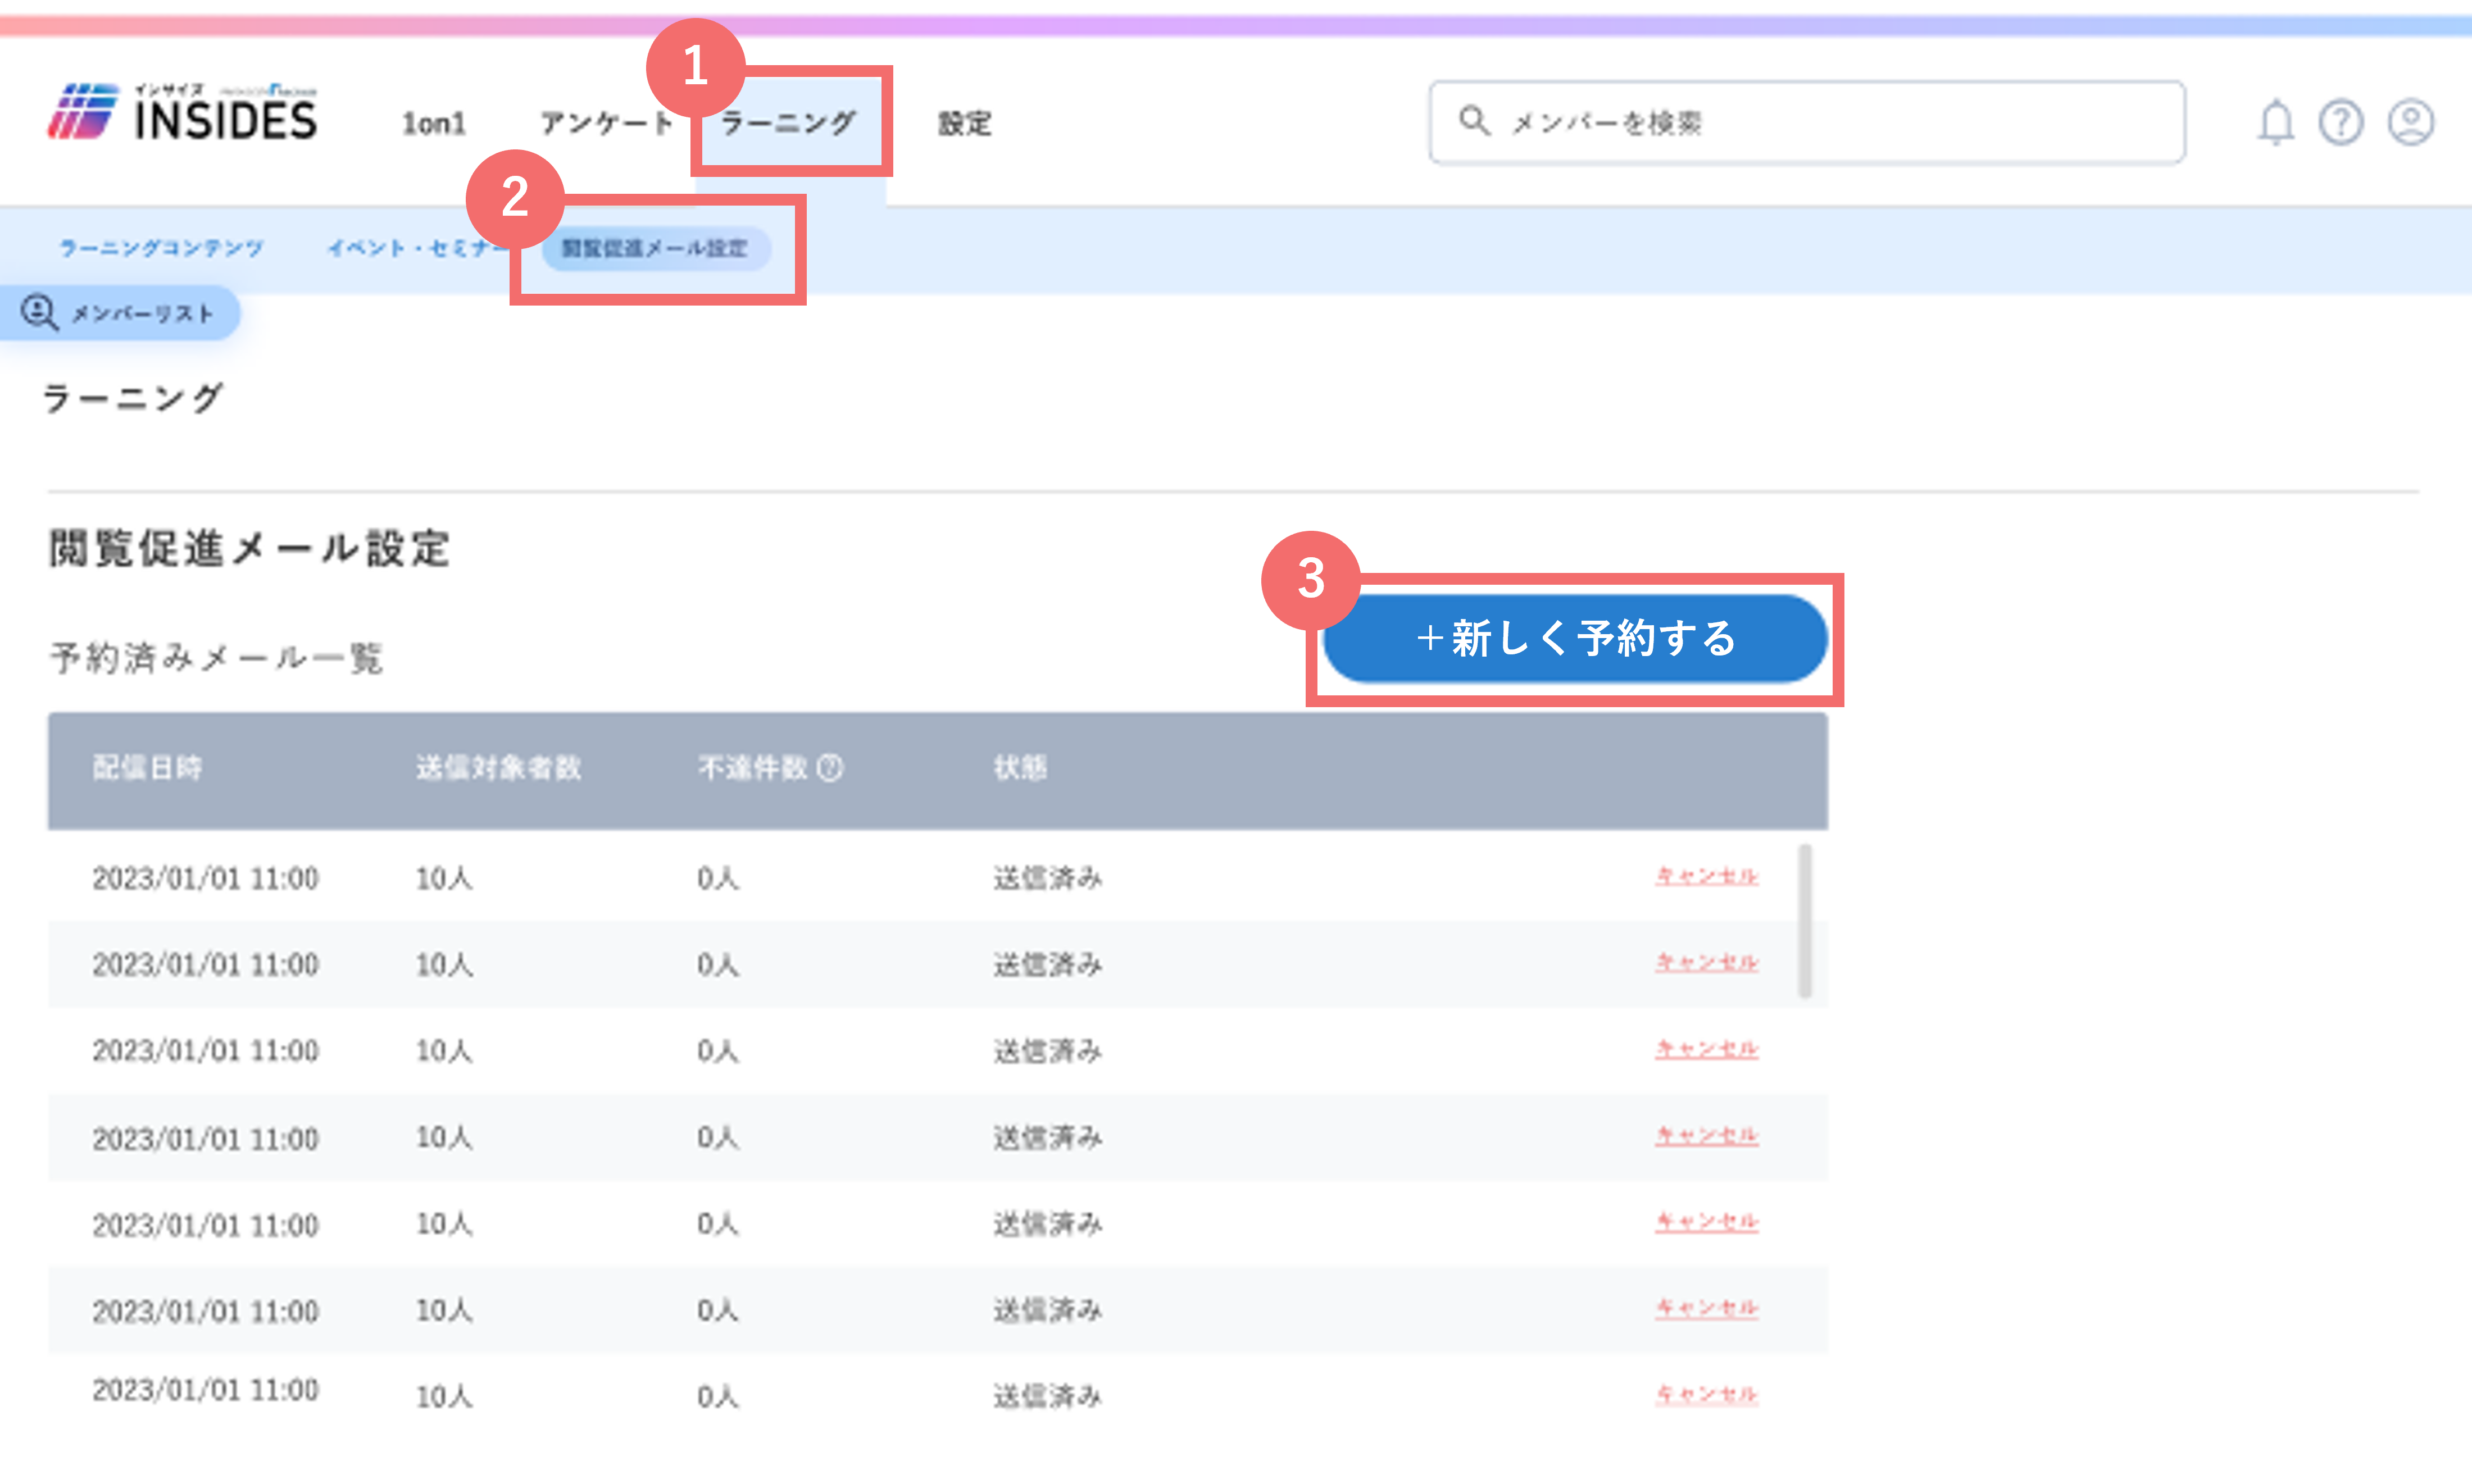The width and height of the screenshot is (2472, 1484).
Task: Select the ラーニング menu
Action: (788, 124)
